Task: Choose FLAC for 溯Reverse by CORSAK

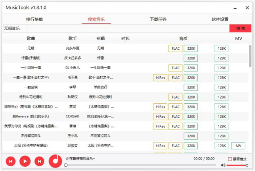Action: (175, 117)
